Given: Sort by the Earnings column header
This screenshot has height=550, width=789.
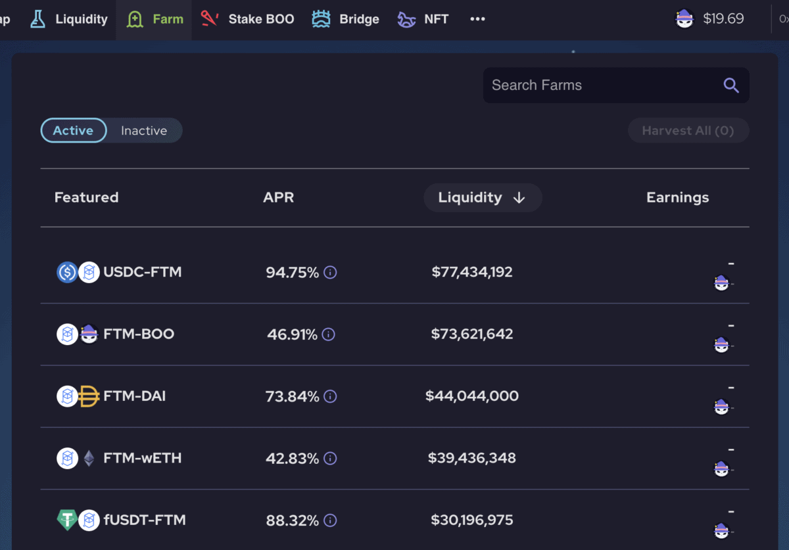Looking at the screenshot, I should click(x=678, y=198).
